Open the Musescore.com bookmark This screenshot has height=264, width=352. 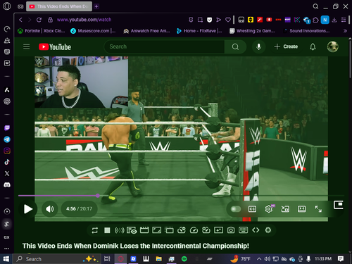coord(93,31)
